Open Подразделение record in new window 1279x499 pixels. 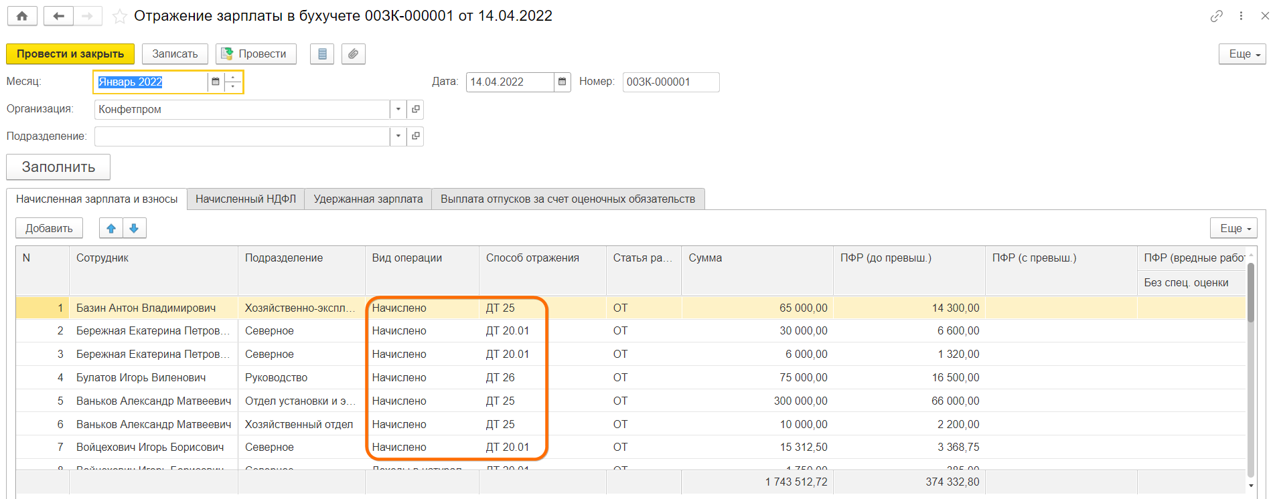[416, 136]
